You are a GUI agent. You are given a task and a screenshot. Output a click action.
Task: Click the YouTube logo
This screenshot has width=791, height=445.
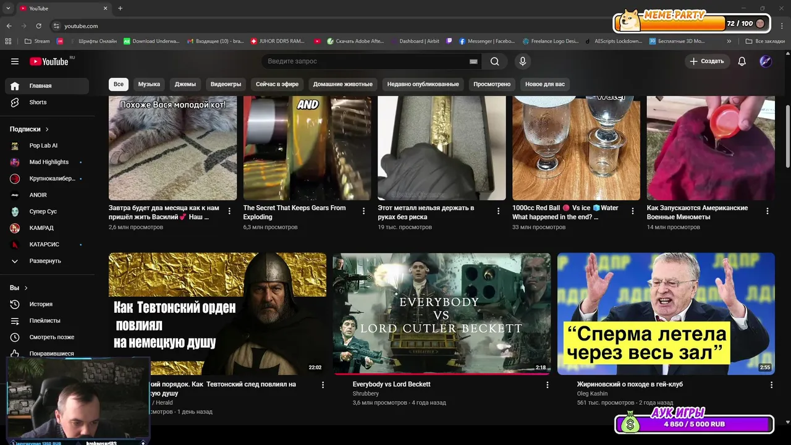(x=49, y=61)
